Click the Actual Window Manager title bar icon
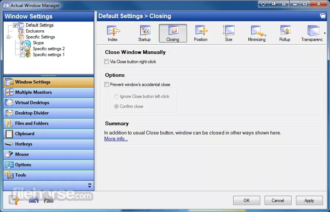The image size is (330, 212). tap(6, 6)
